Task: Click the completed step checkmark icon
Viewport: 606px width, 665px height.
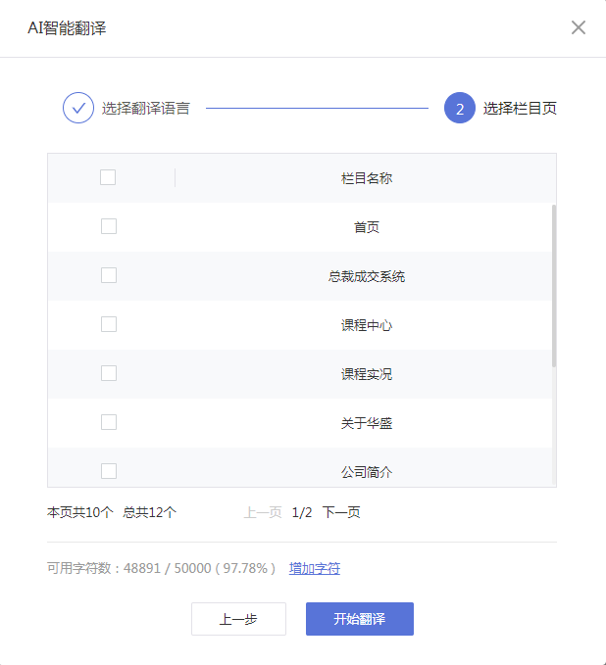Action: [x=78, y=108]
